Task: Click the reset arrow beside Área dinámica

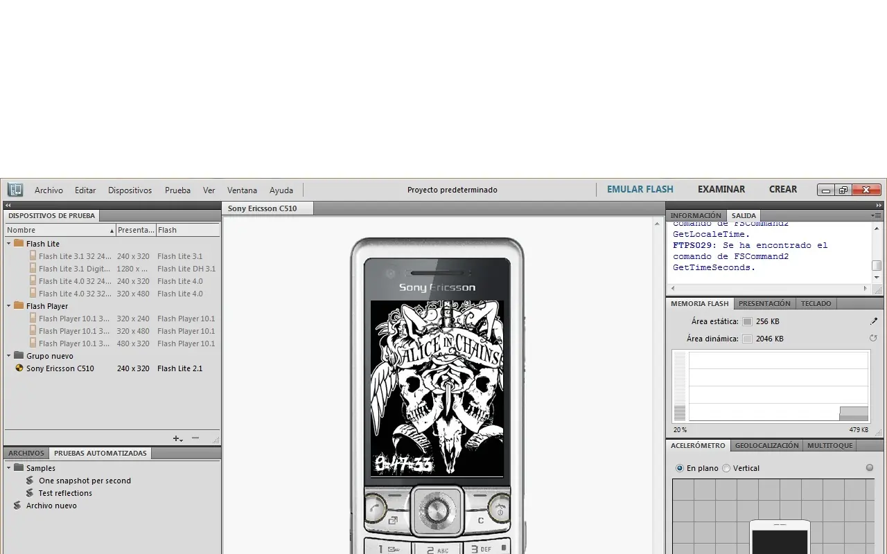Action: click(x=873, y=339)
